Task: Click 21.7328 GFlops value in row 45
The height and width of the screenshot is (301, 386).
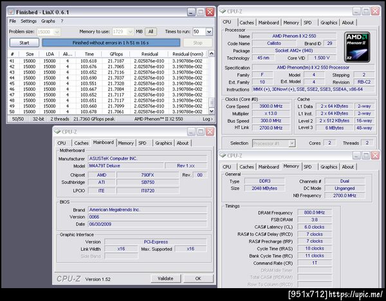Action: (x=116, y=84)
